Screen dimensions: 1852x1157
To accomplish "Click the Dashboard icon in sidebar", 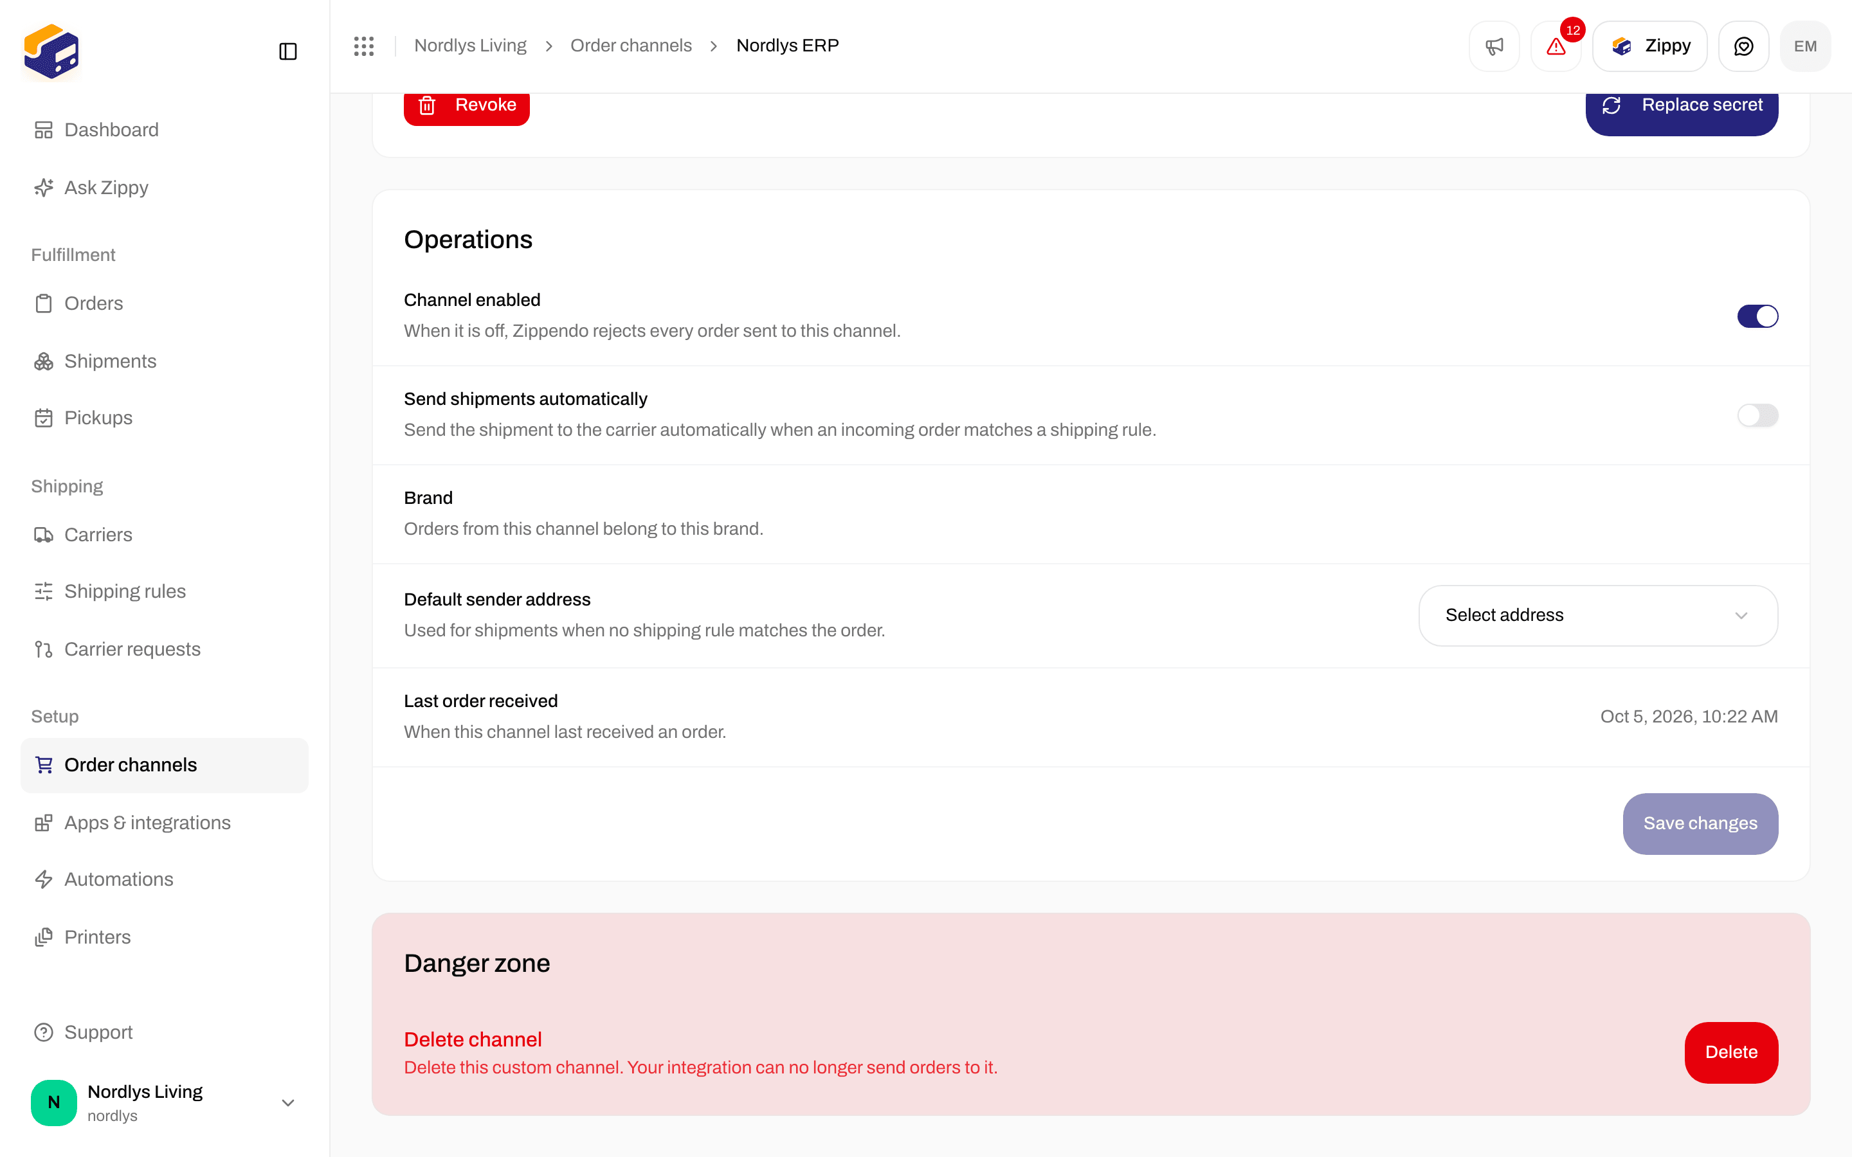I will click(x=44, y=130).
